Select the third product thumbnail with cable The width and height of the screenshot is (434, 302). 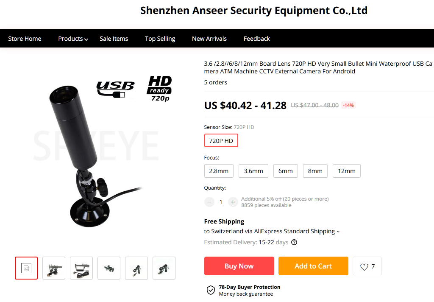(81, 268)
